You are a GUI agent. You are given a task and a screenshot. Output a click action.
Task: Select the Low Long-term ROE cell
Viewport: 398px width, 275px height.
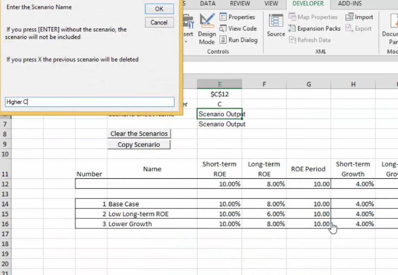tap(152, 214)
